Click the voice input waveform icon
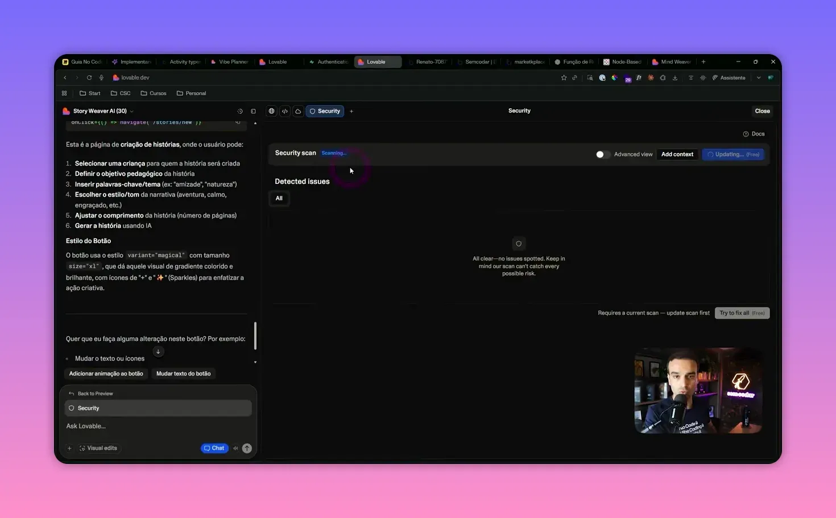 click(235, 449)
